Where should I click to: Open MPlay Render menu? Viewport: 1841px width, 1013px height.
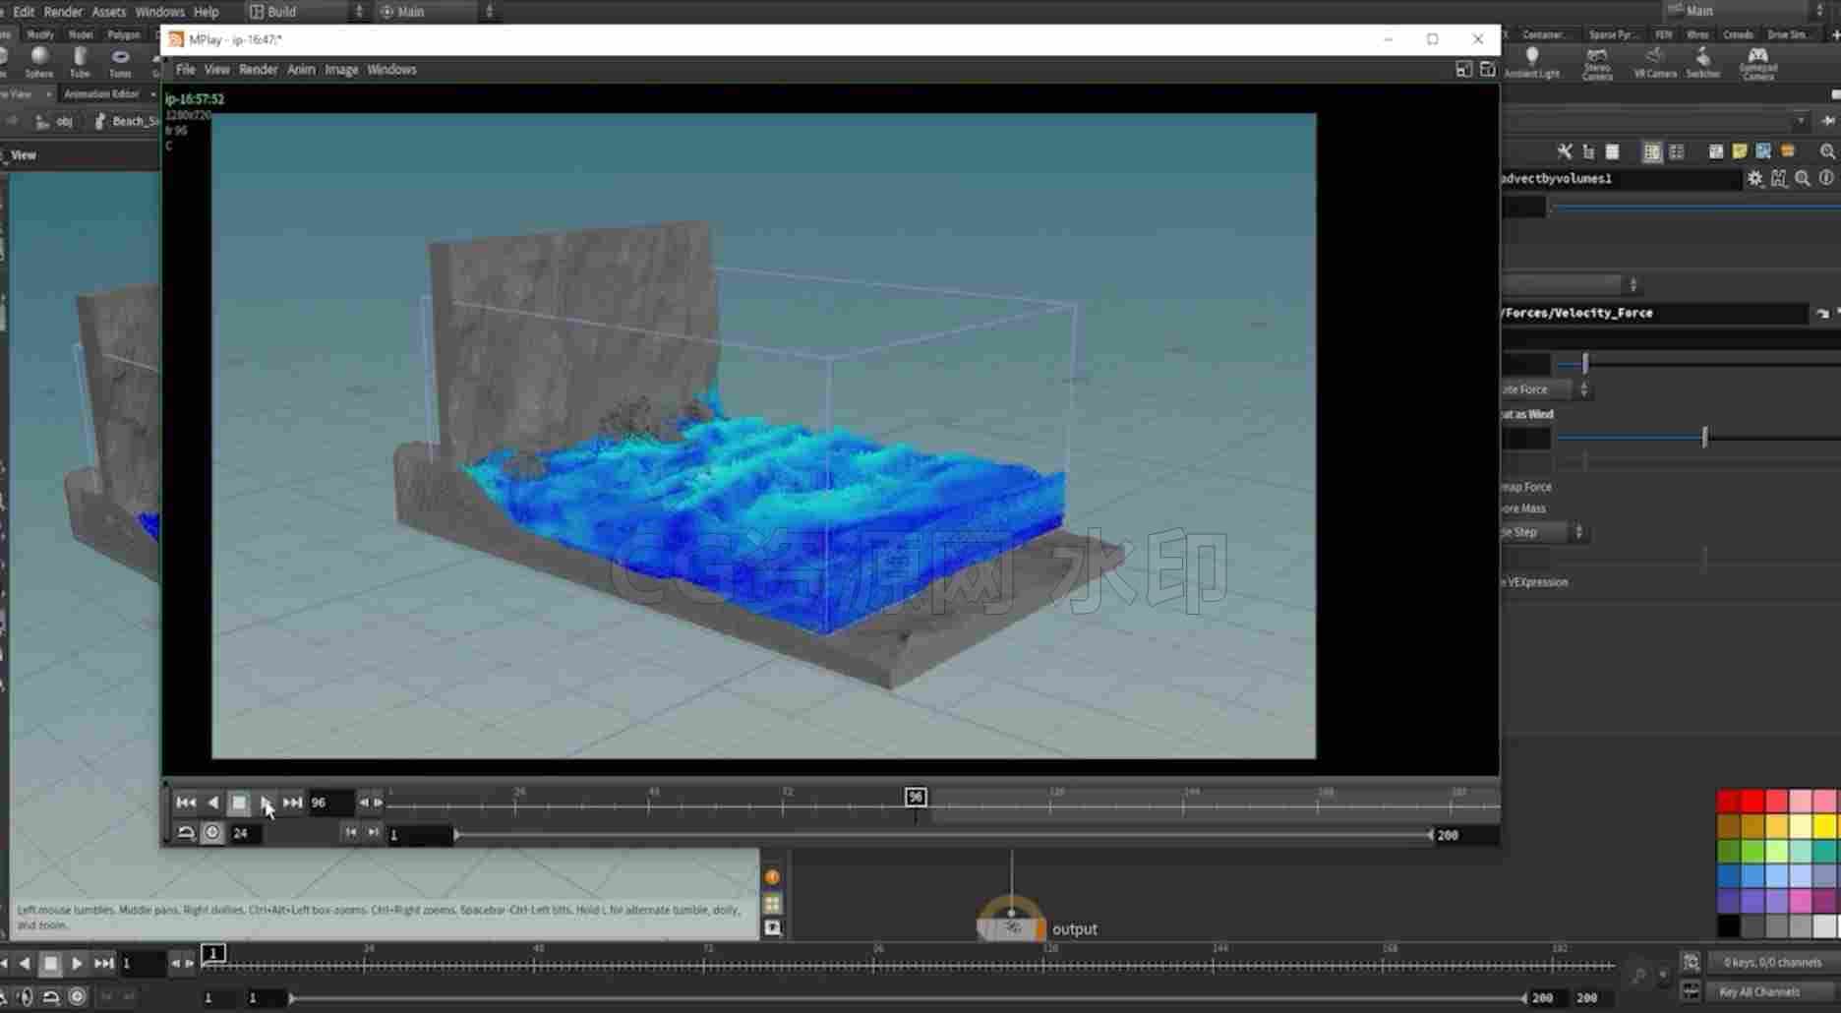tap(259, 70)
